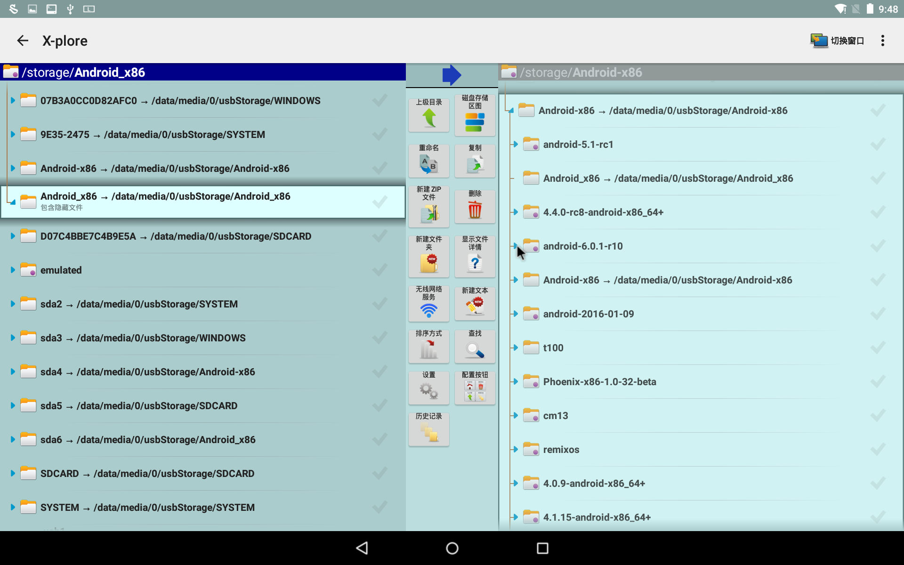Viewport: 904px width, 565px height.
Task: Tick the checkmark for emulated folder
Action: click(x=379, y=270)
